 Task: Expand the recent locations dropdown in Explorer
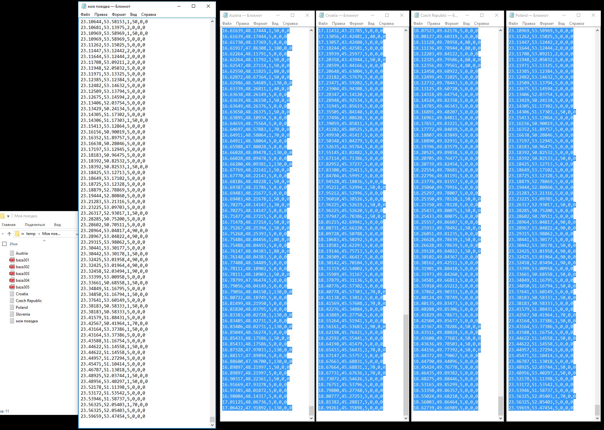(3, 234)
